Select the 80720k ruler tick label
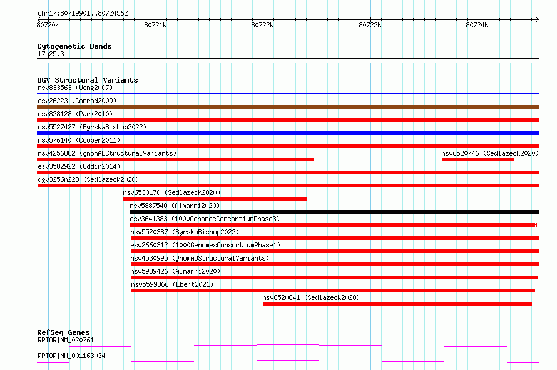 point(48,25)
